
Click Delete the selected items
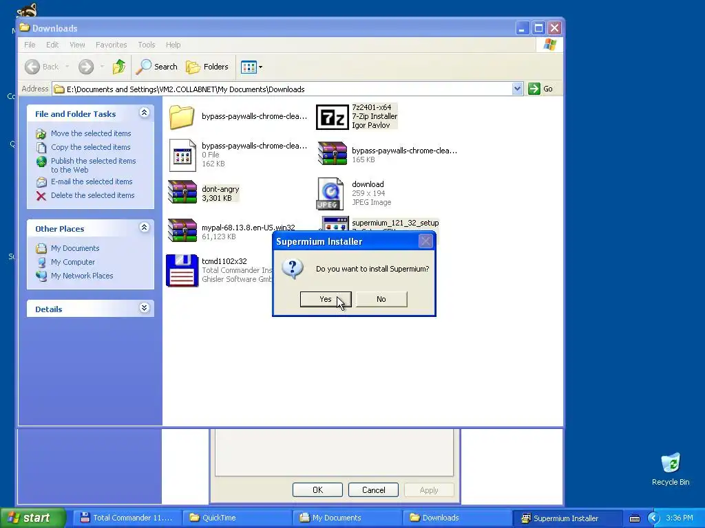pos(93,195)
